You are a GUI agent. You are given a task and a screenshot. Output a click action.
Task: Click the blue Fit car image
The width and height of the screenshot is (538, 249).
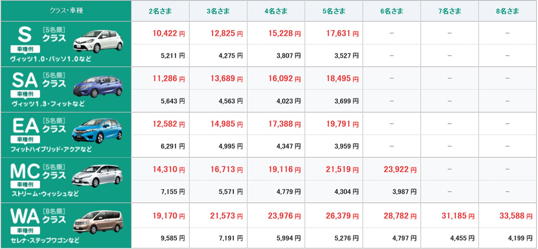tap(102, 86)
